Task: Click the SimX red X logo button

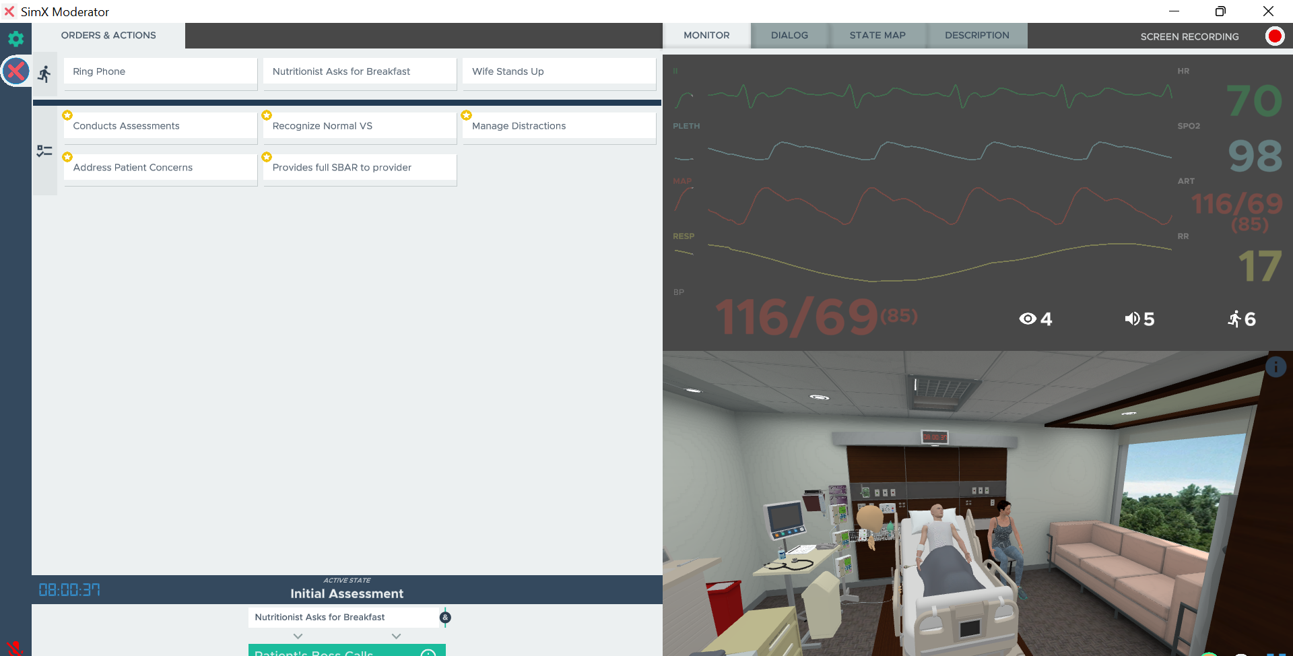Action: tap(15, 71)
